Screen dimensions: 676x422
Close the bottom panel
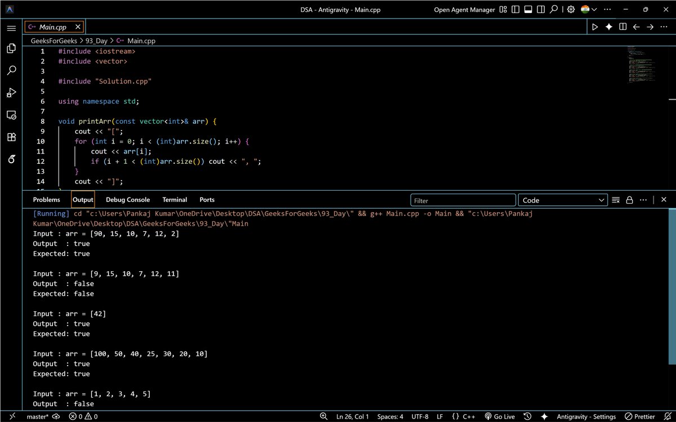664,200
